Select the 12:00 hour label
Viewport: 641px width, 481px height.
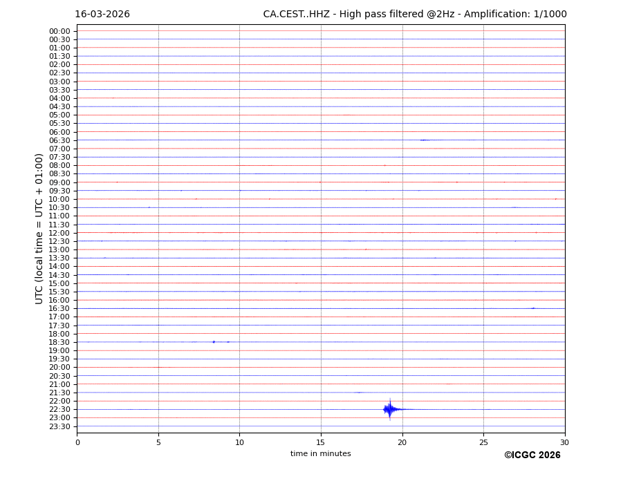(x=59, y=233)
